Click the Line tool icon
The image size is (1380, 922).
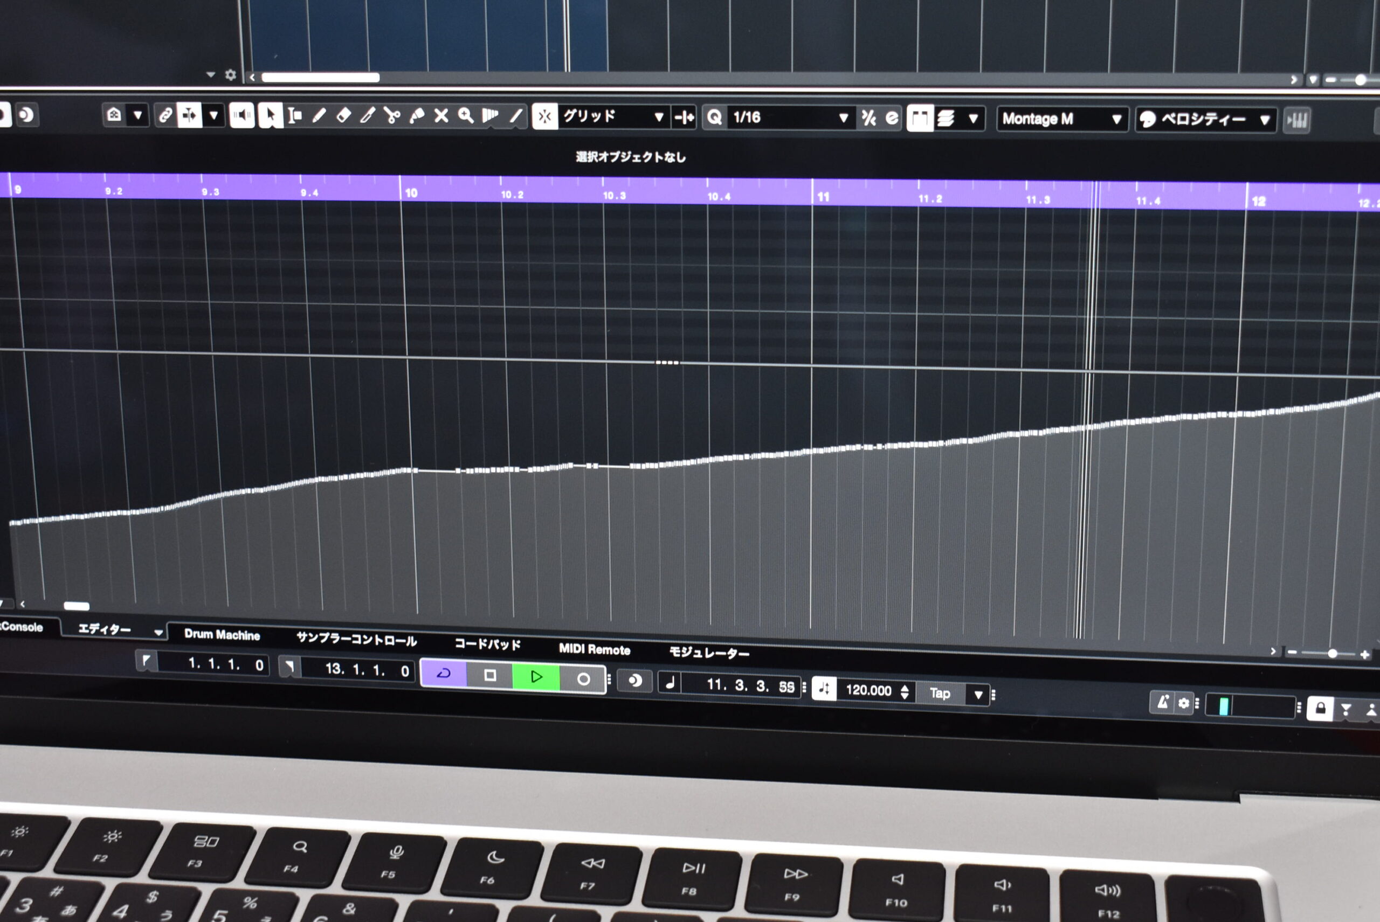(x=516, y=116)
